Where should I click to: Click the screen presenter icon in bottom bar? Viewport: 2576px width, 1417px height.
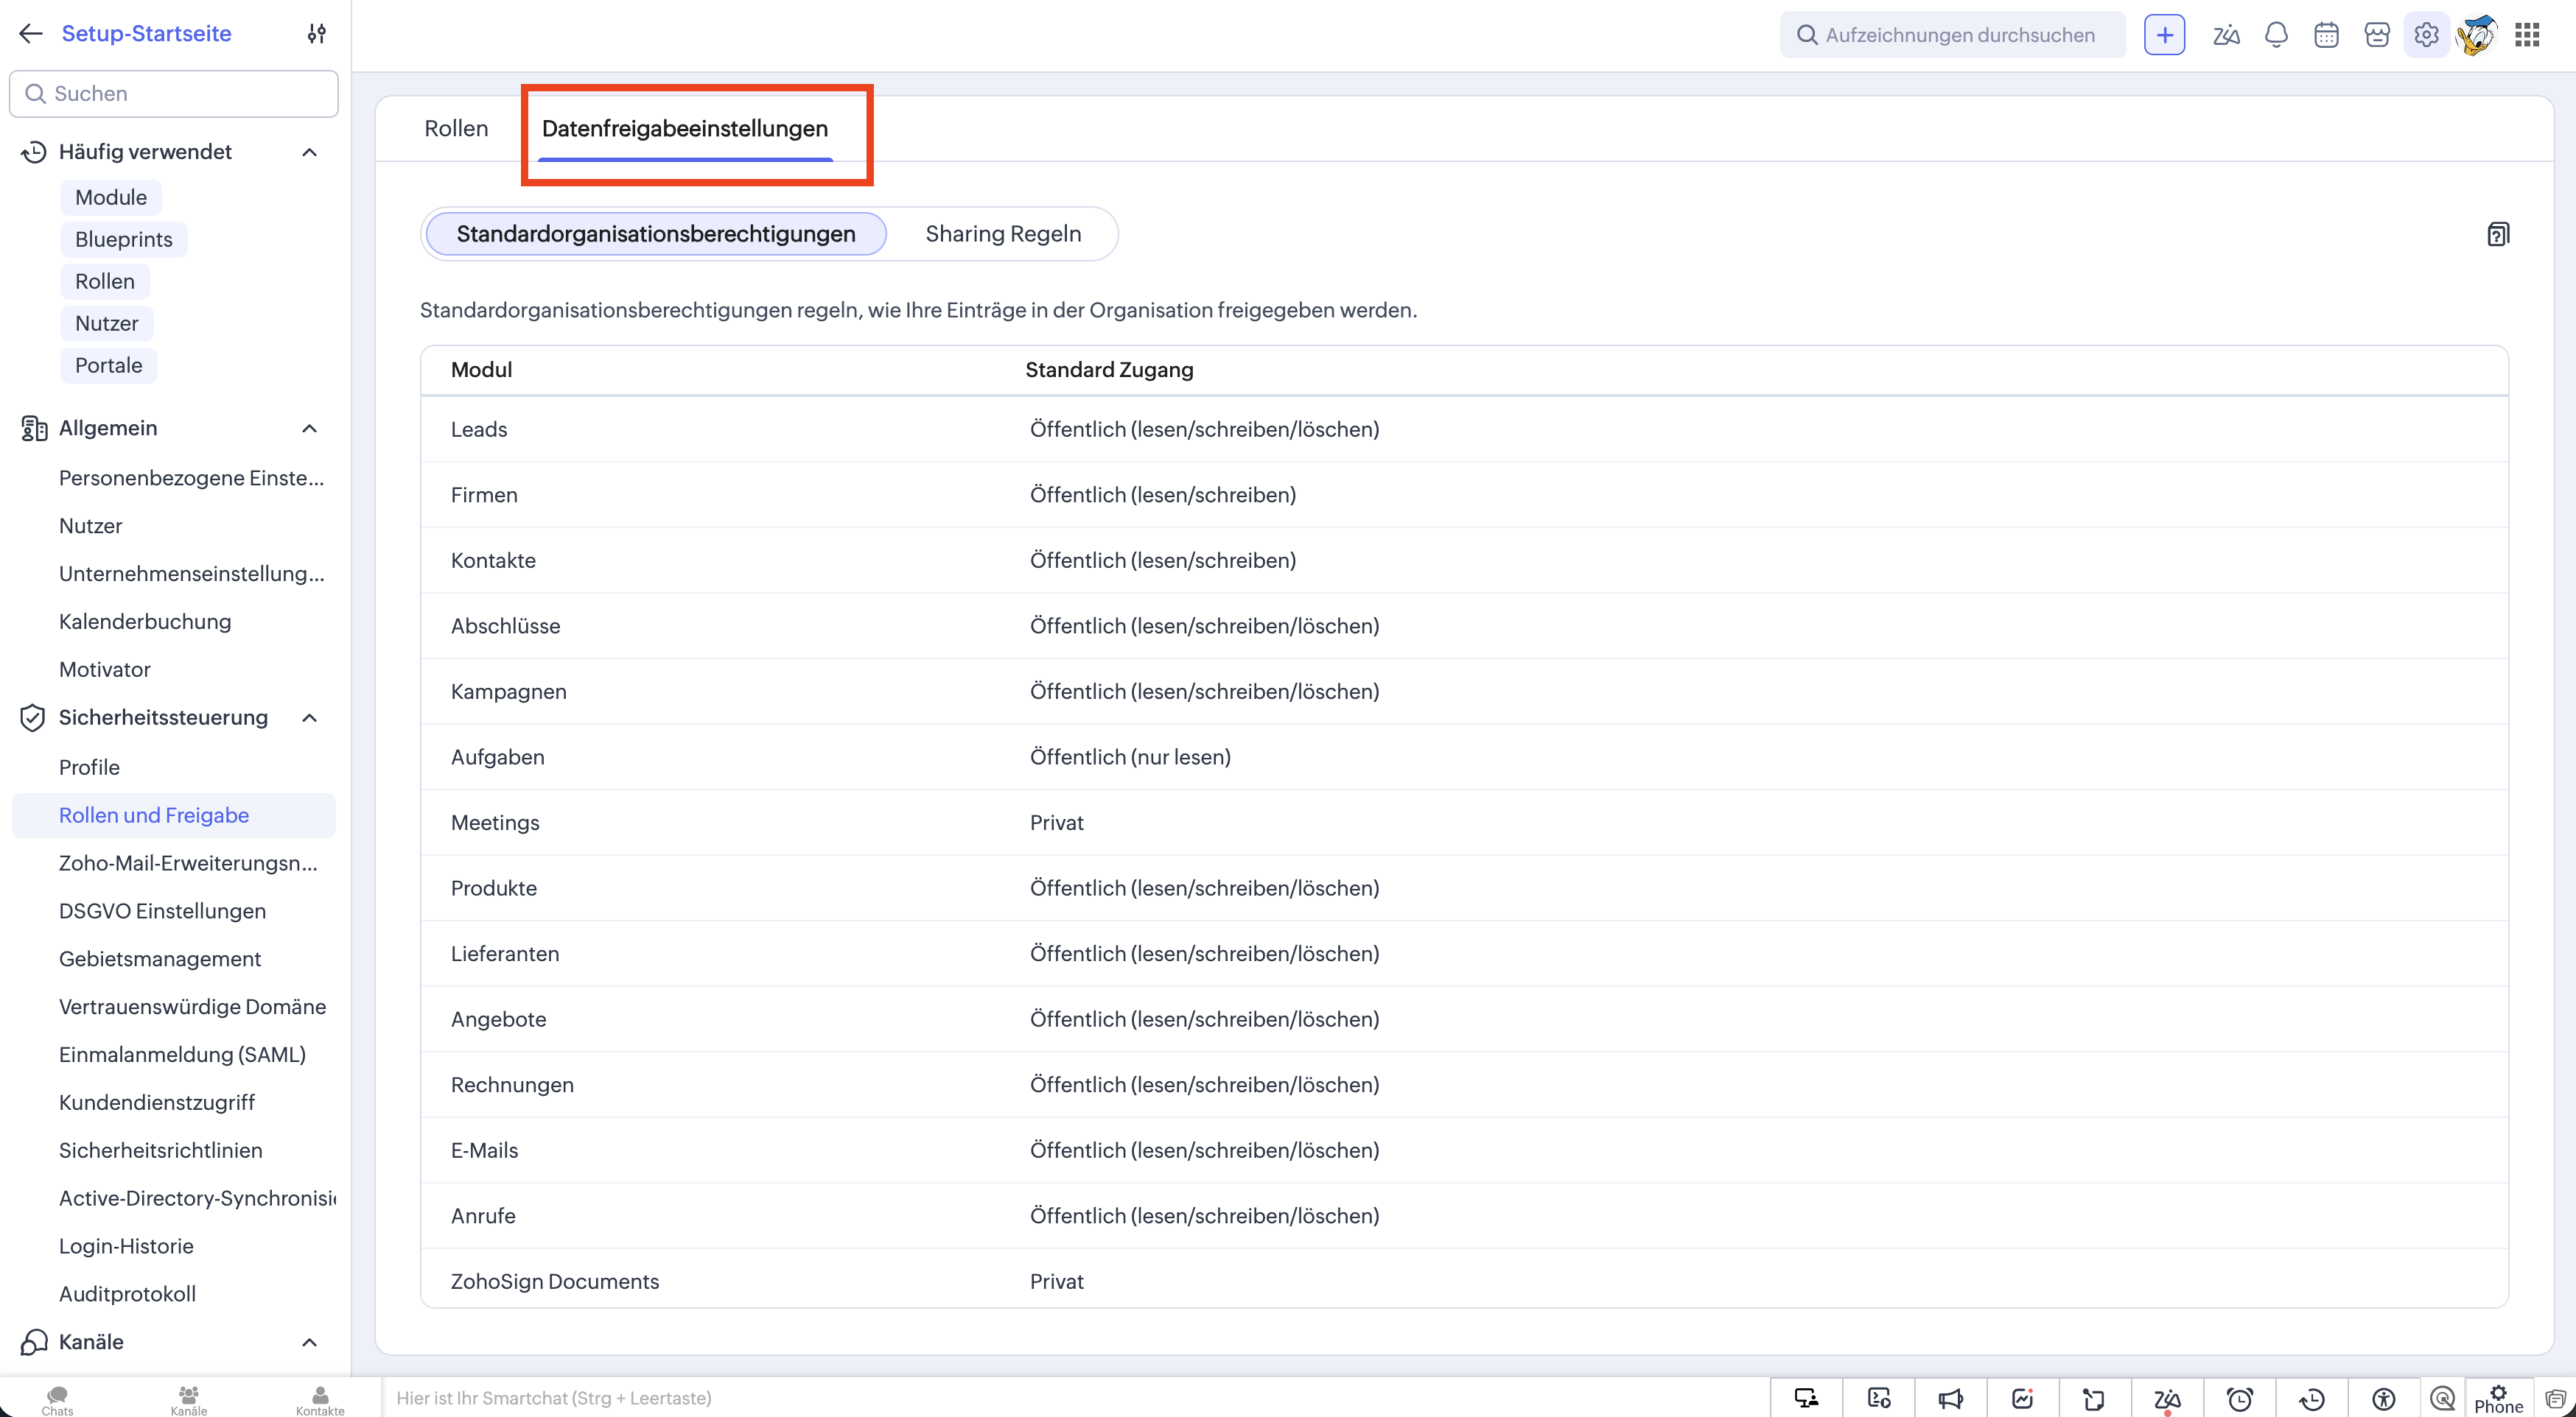click(x=1806, y=1398)
